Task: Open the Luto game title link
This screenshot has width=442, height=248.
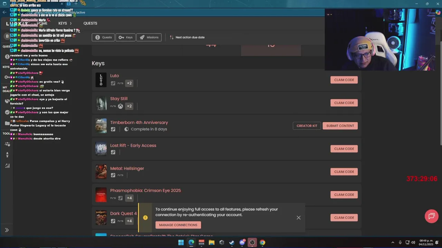Action: (x=115, y=76)
